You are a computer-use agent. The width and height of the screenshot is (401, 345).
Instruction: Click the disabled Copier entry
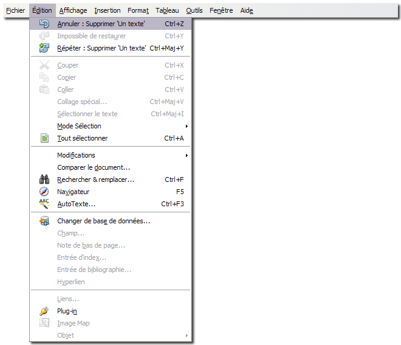(111, 77)
